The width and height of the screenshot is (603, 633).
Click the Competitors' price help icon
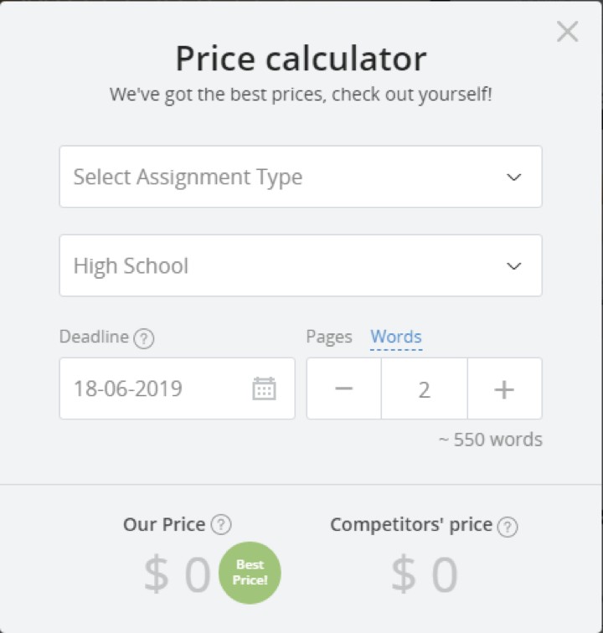coord(508,526)
